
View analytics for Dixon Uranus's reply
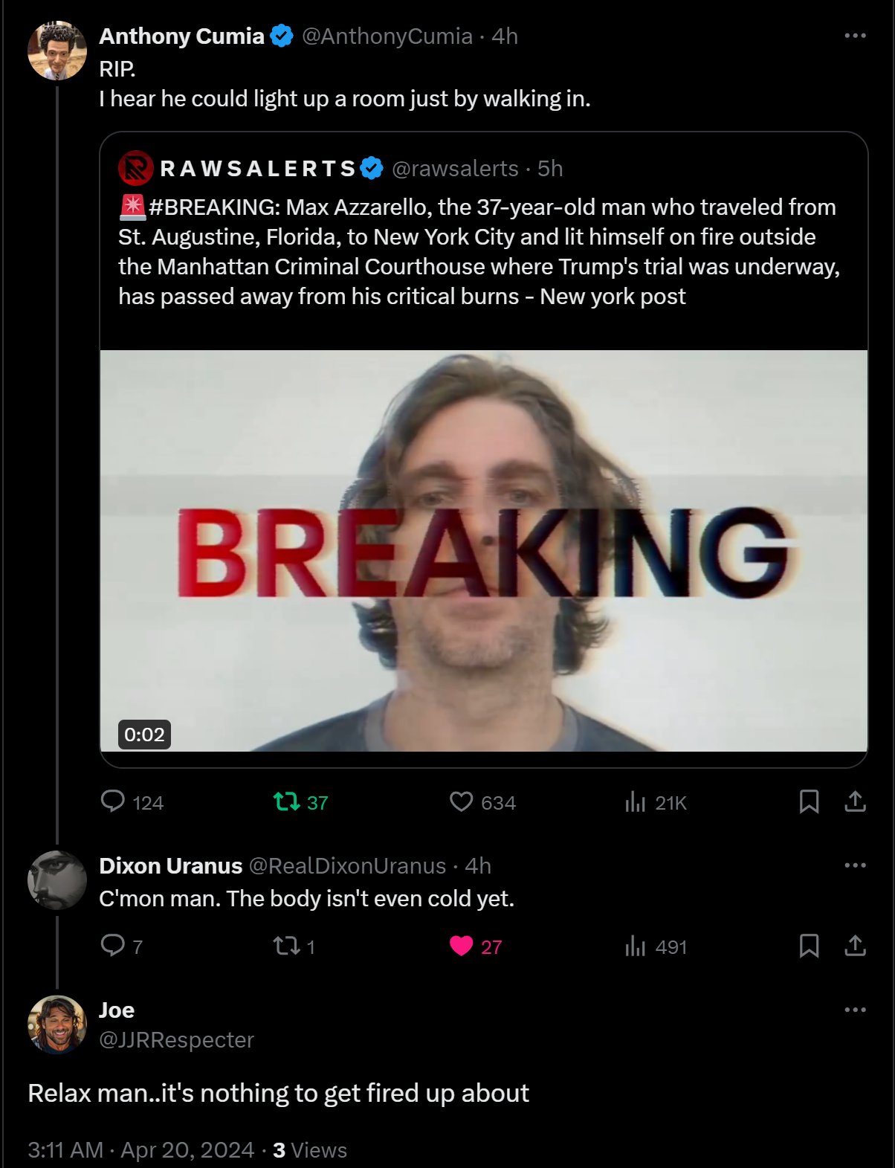pos(636,946)
